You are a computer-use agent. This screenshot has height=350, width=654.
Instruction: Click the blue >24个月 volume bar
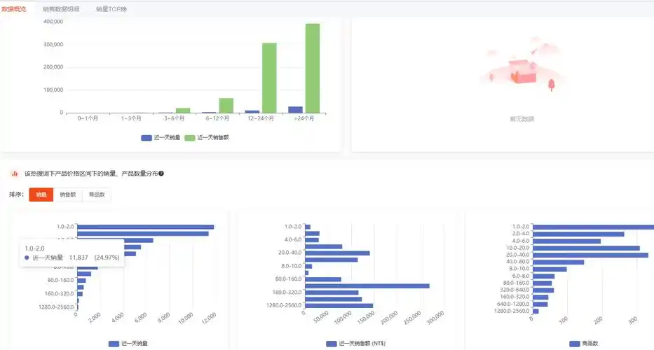pyautogui.click(x=295, y=109)
